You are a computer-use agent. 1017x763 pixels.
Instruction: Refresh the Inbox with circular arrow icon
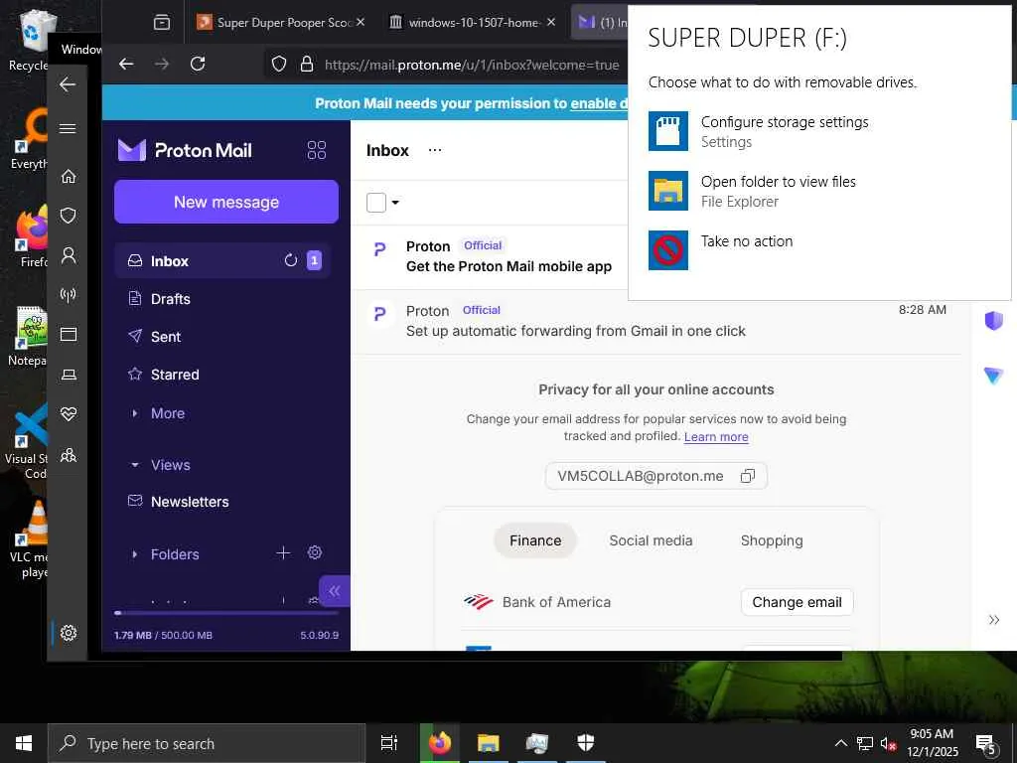[291, 260]
